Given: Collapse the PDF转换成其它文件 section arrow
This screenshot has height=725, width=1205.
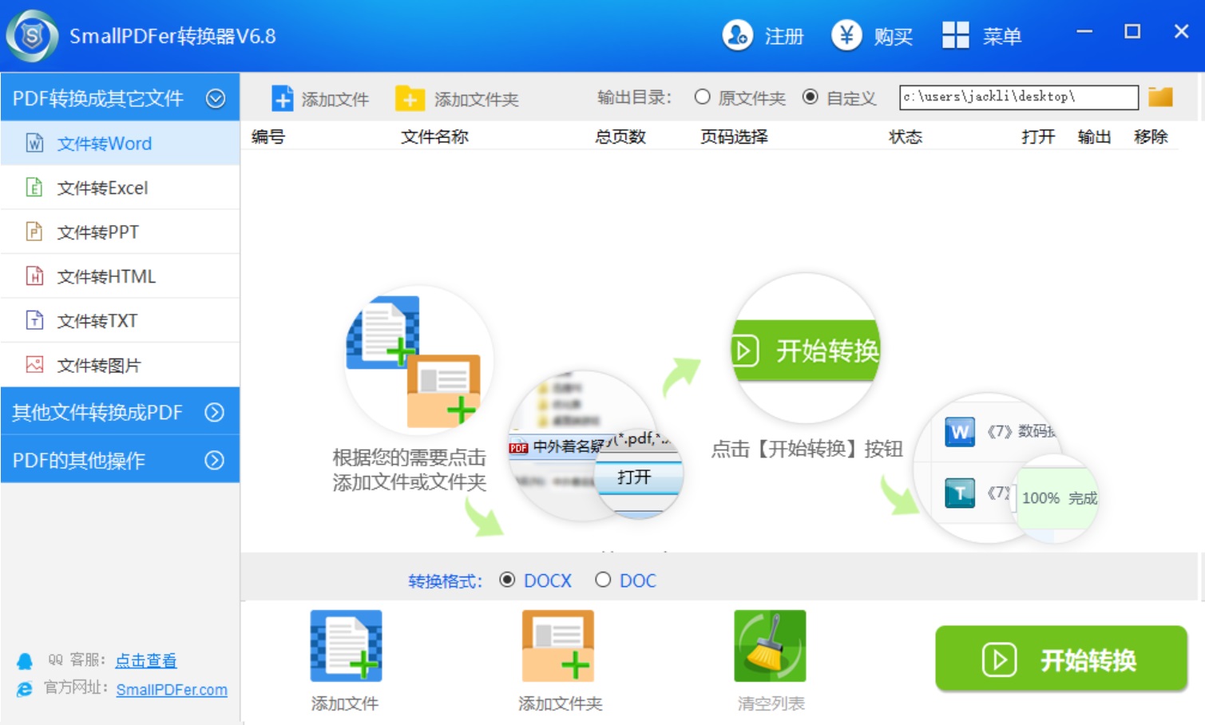Looking at the screenshot, I should coord(216,98).
